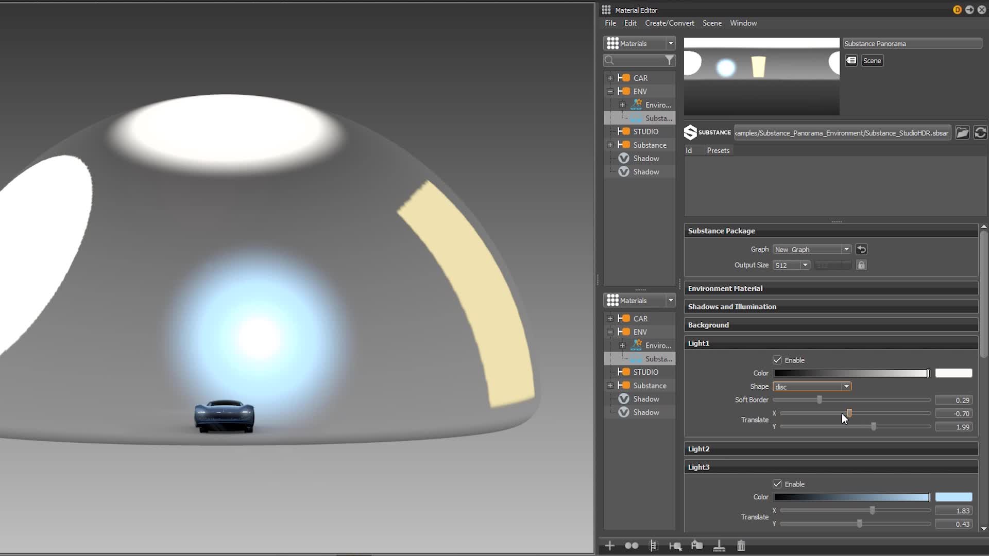Image resolution: width=989 pixels, height=556 pixels.
Task: Open the Graph New Graph dropdown
Action: 812,250
